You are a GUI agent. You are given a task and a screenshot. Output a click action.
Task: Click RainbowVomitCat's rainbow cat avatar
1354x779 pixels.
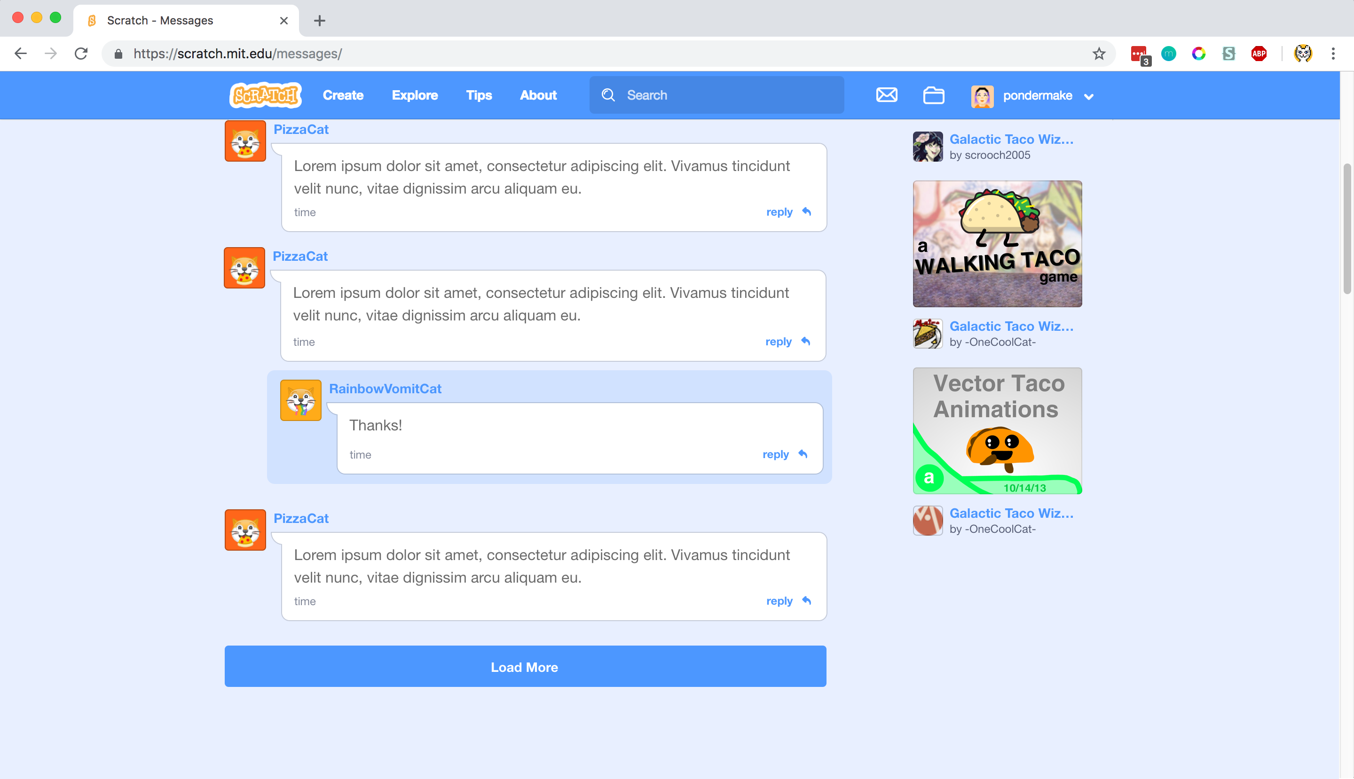coord(300,400)
